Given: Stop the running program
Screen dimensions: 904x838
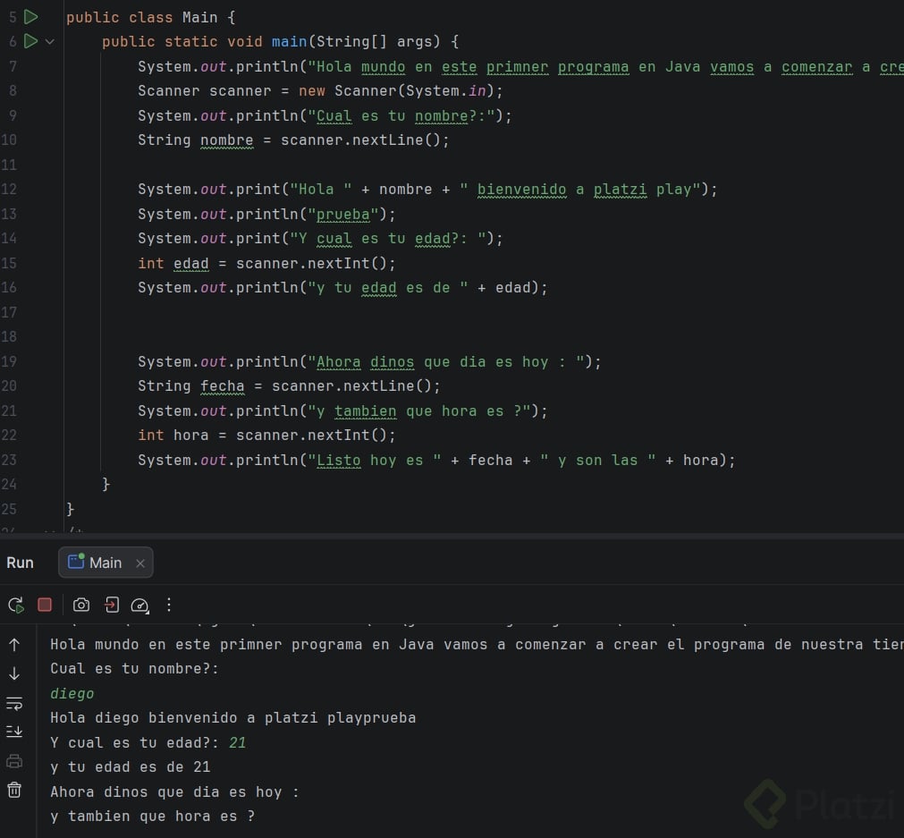Looking at the screenshot, I should (45, 605).
